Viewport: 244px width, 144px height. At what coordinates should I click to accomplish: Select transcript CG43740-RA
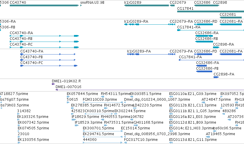point(44,36)
